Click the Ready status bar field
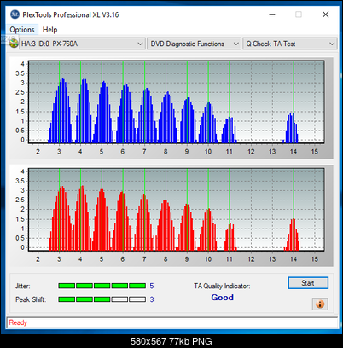This screenshot has height=348, width=343. point(172,322)
